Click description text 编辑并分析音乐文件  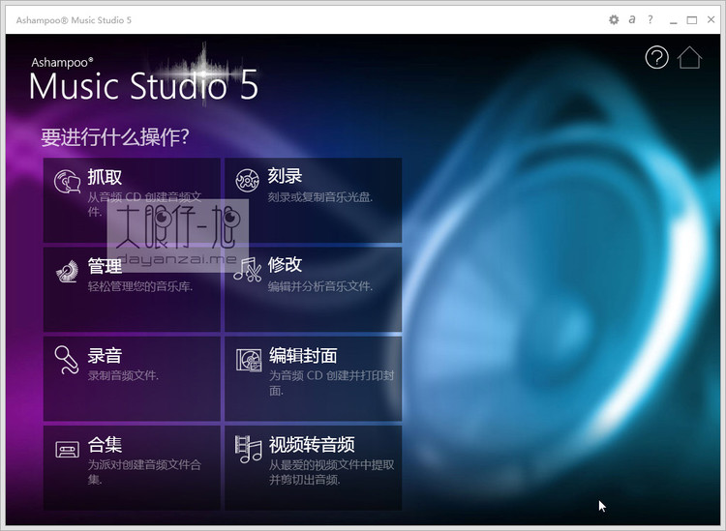(x=320, y=286)
